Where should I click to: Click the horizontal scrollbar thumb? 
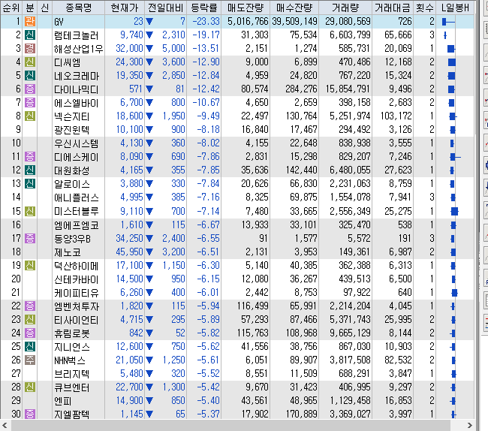click(230, 426)
